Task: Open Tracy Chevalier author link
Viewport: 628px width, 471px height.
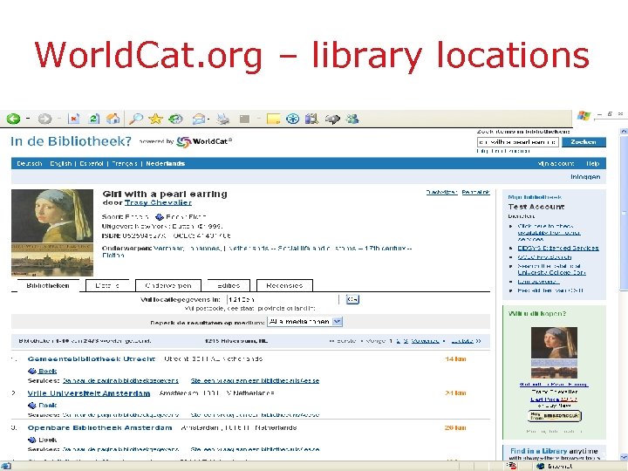Action: 158,202
